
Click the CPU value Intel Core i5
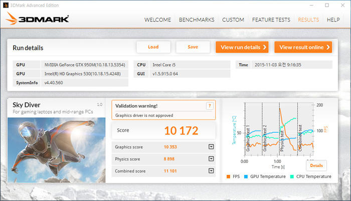point(190,65)
